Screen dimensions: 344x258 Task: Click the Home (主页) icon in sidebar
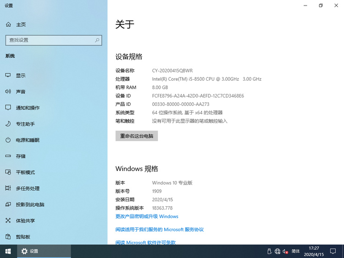click(8, 24)
